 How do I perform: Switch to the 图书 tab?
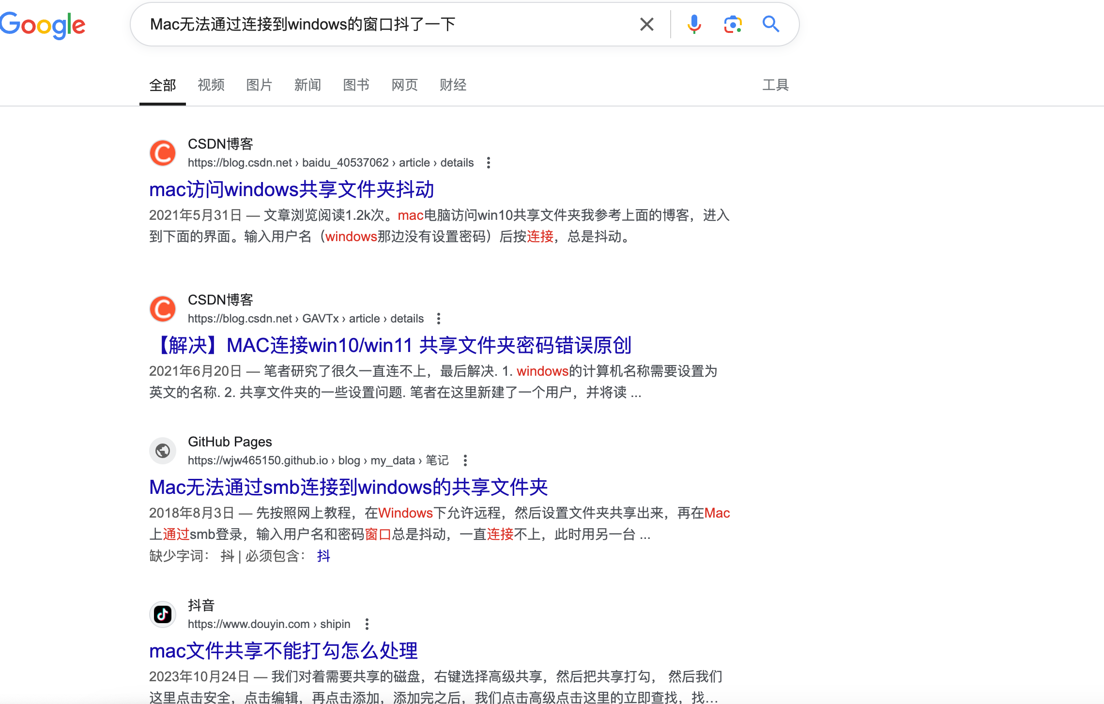[356, 85]
